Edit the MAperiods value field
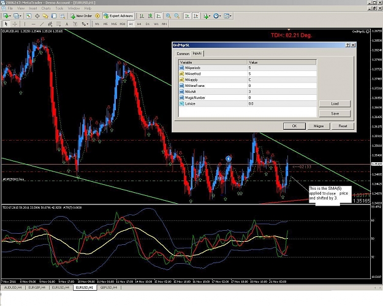This screenshot has width=383, height=306. tap(282, 68)
